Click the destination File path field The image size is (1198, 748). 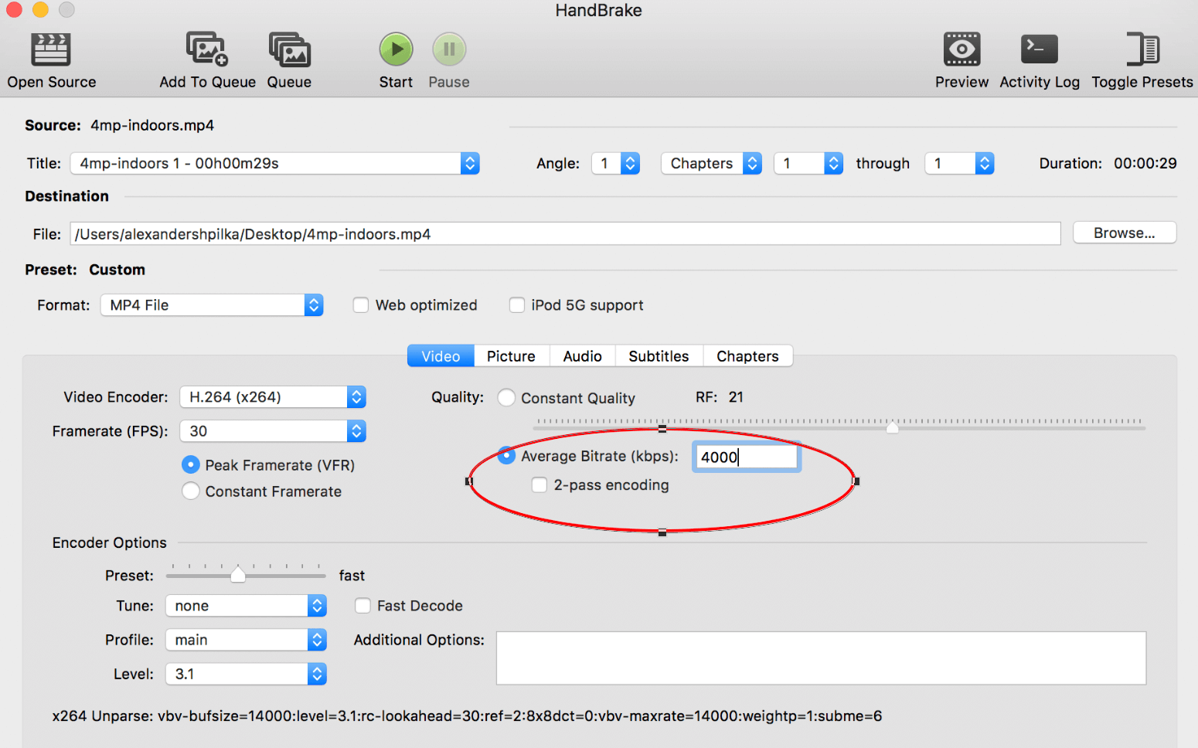coord(565,233)
